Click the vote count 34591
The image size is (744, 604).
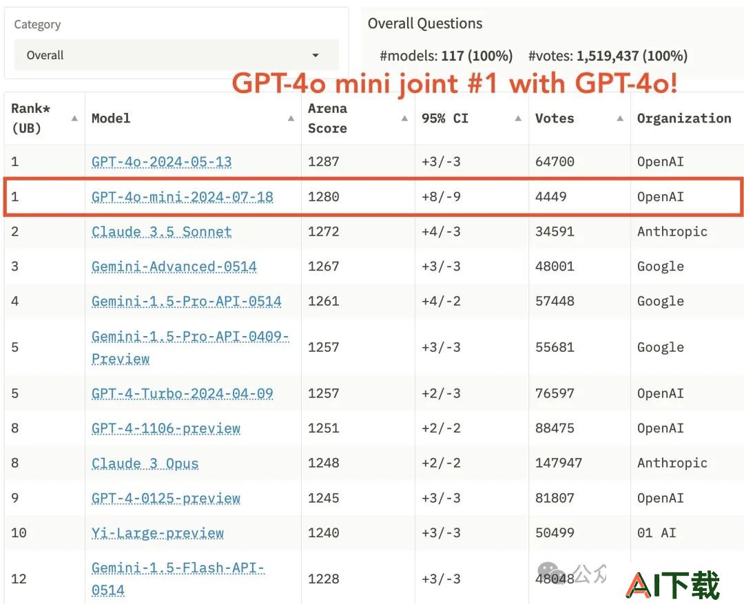[x=554, y=231]
